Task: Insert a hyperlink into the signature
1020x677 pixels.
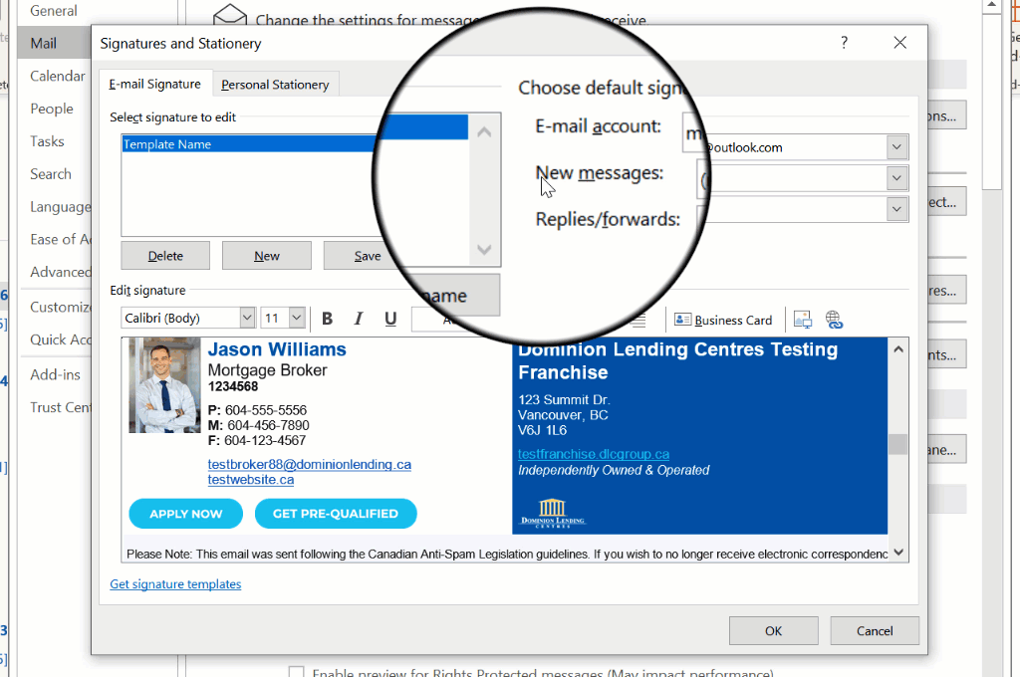Action: click(834, 320)
